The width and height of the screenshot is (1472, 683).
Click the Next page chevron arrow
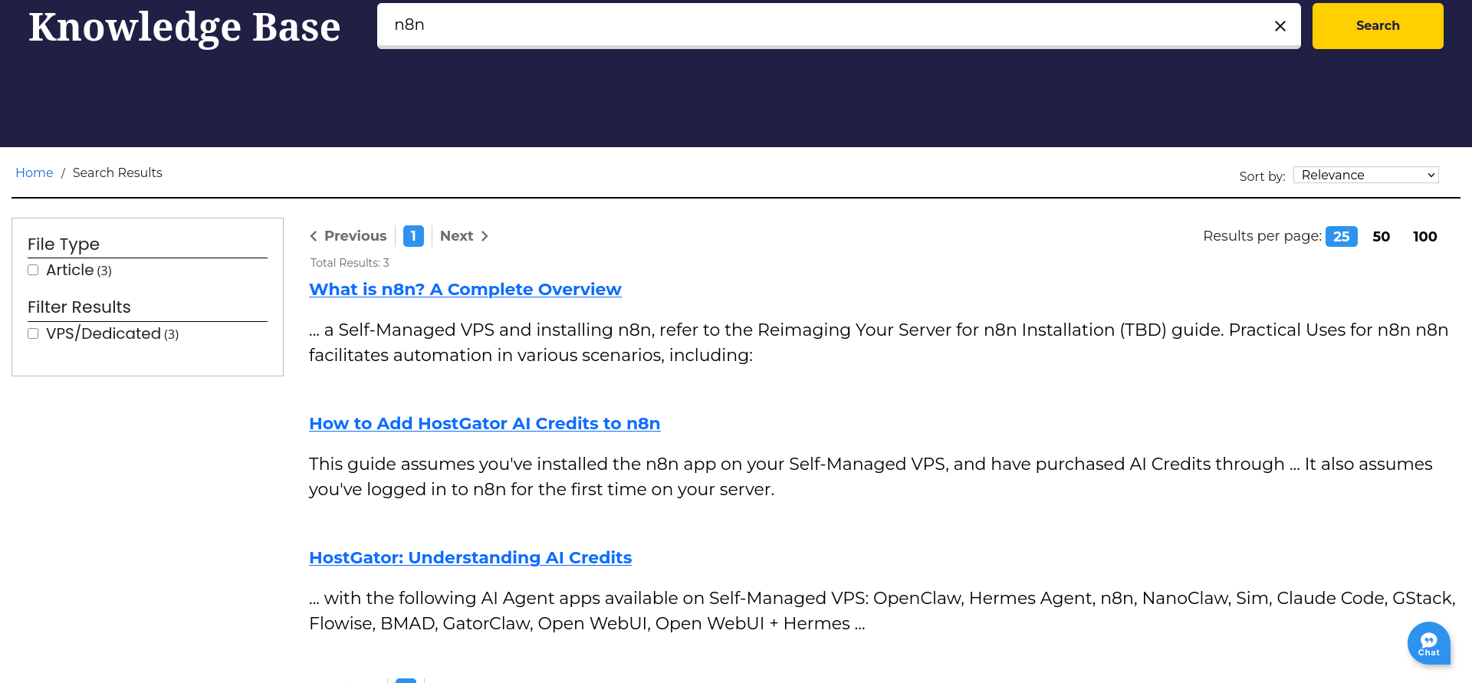(485, 236)
